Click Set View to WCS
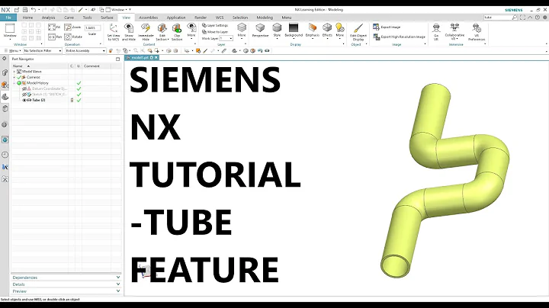This screenshot has height=308, width=549. pyautogui.click(x=113, y=32)
